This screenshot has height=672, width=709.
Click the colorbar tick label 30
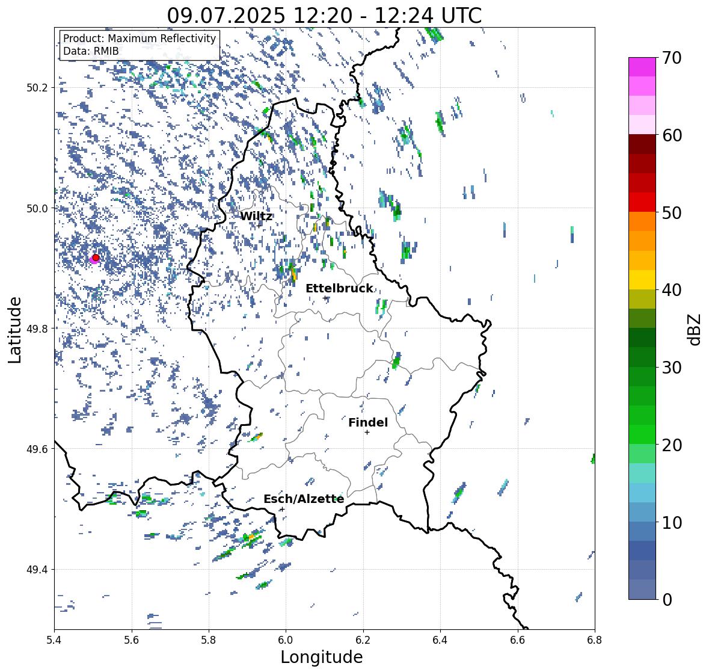[x=672, y=367]
